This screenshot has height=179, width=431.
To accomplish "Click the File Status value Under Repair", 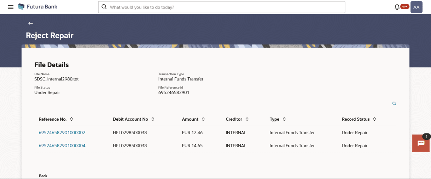I will coord(47,93).
